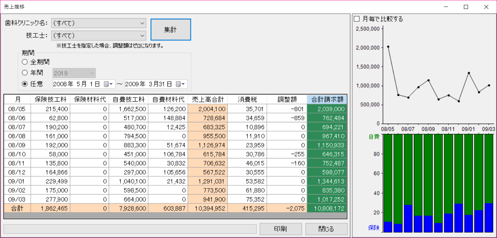497x238 pixels.
Task: Click the 合計請求額 column header
Action: point(327,100)
